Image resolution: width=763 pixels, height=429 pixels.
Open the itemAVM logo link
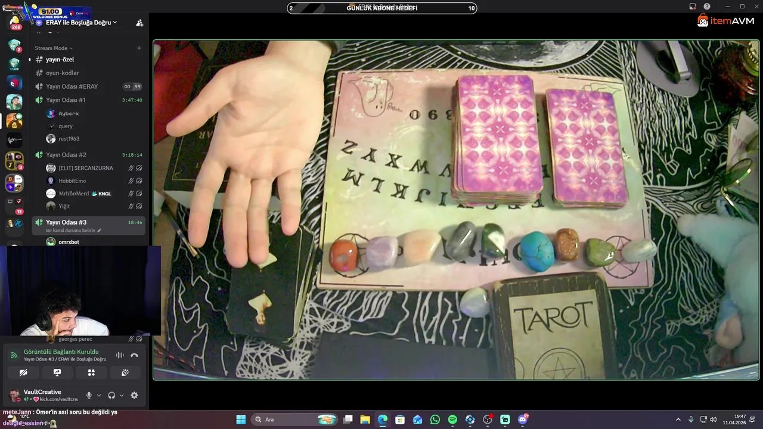click(x=725, y=21)
